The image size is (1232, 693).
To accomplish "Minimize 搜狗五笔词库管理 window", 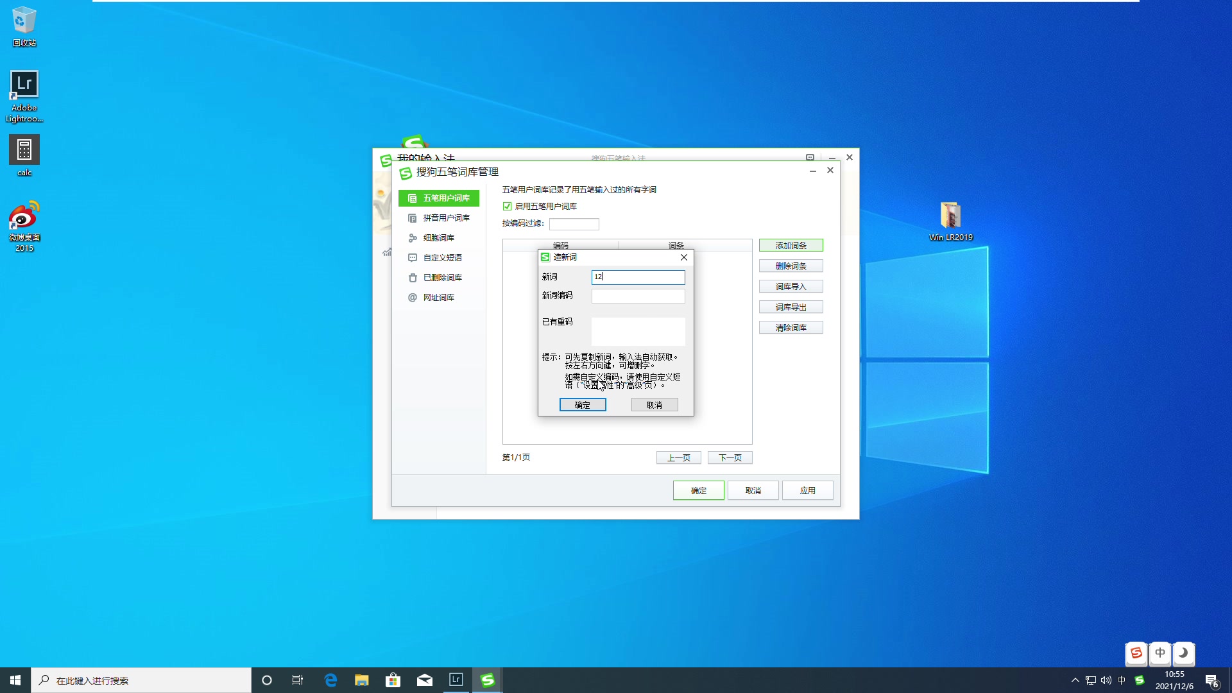I will coord(813,171).
